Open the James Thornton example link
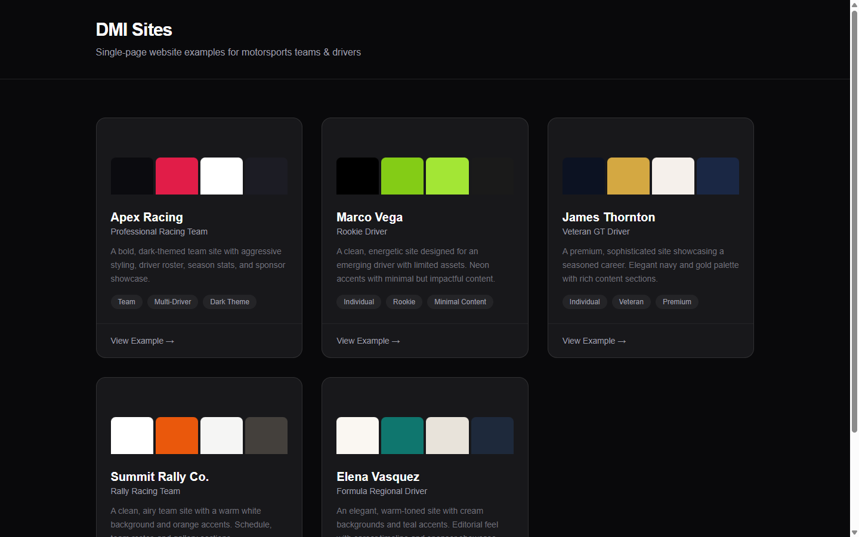This screenshot has width=859, height=537. click(594, 341)
